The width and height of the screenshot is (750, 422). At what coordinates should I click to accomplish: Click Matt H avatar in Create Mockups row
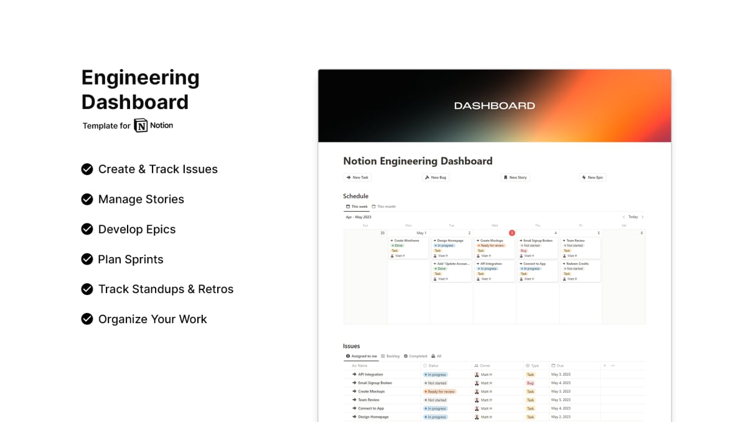pos(477,392)
